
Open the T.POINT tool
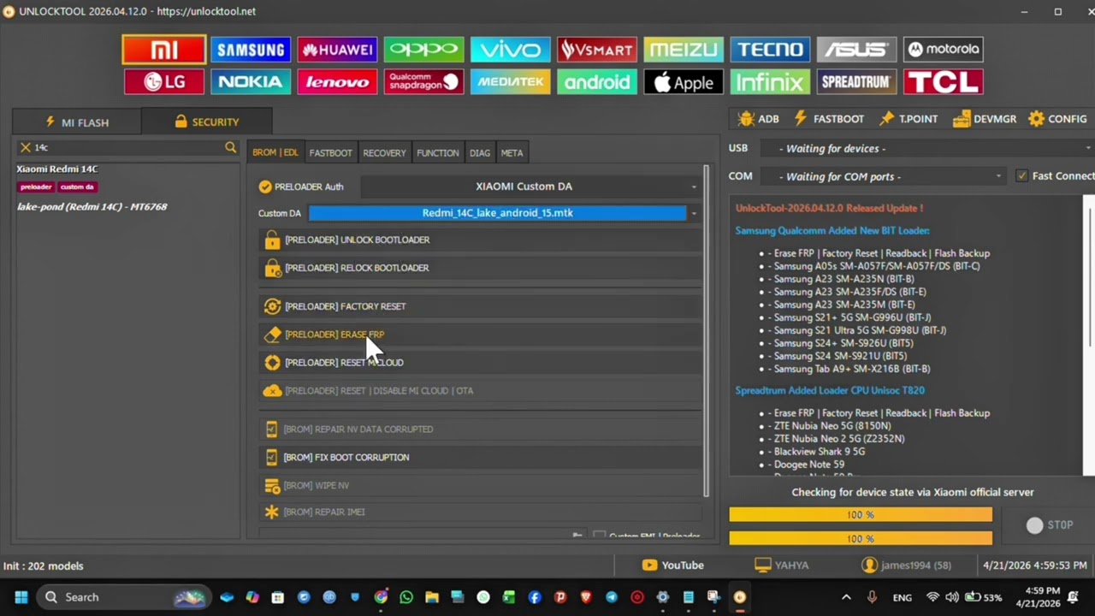[x=908, y=119]
